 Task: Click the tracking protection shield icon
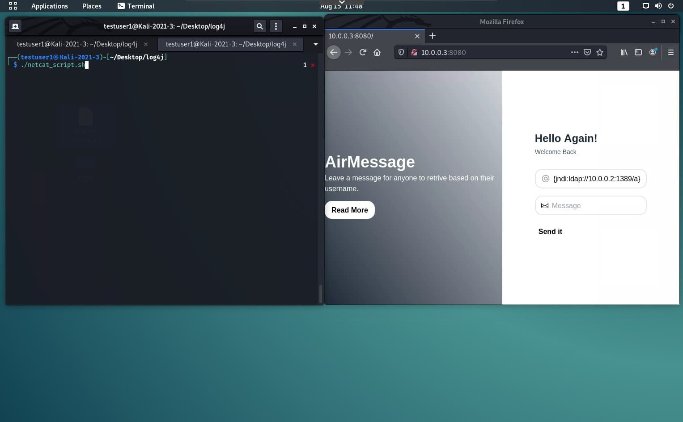(401, 52)
